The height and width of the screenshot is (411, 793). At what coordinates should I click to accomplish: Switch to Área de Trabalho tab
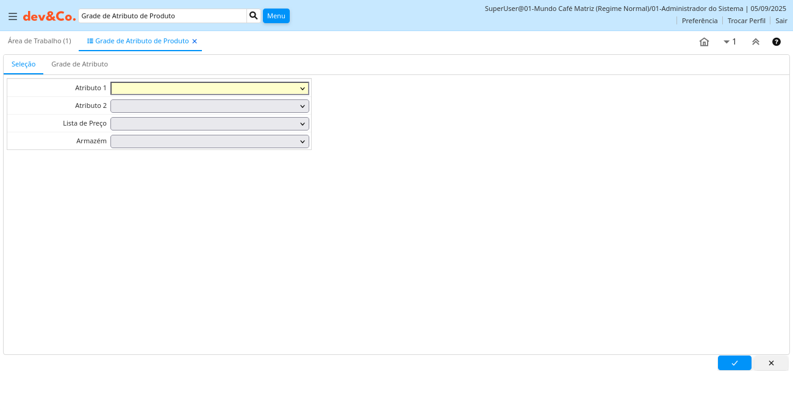coord(40,41)
